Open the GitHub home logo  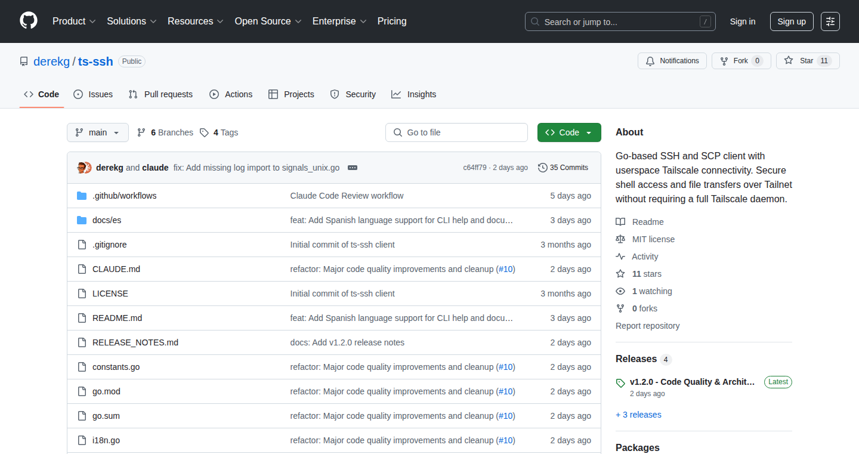[x=29, y=21]
